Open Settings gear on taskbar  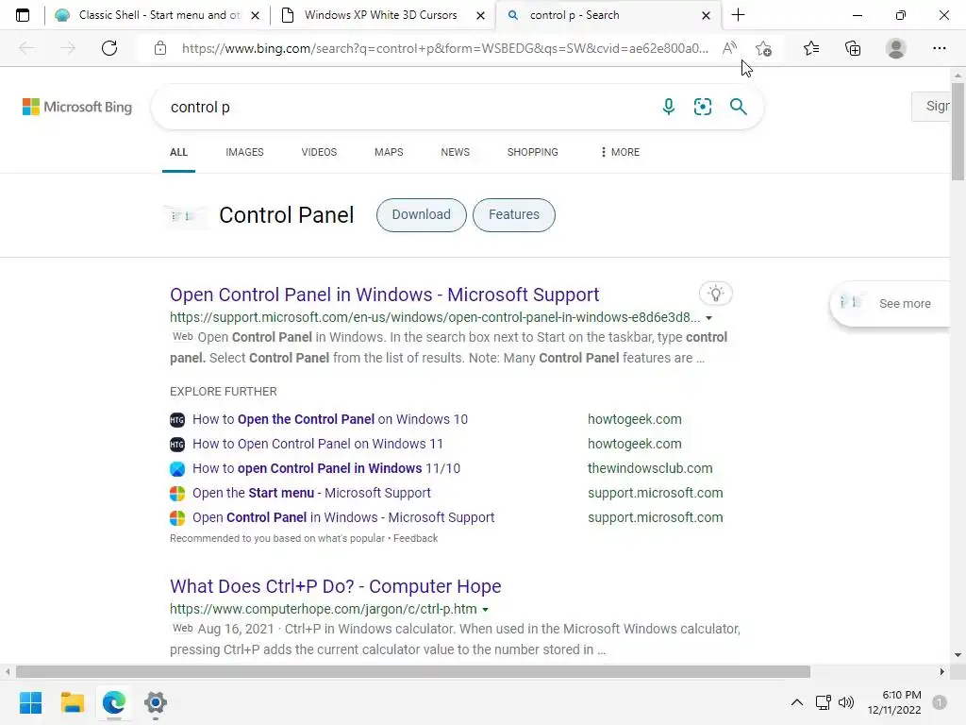pyautogui.click(x=156, y=702)
